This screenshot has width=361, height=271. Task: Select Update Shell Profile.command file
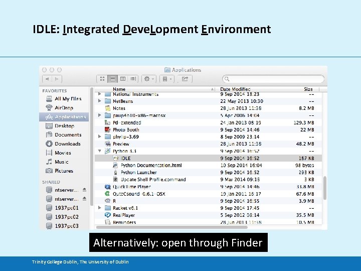tap(208, 180)
